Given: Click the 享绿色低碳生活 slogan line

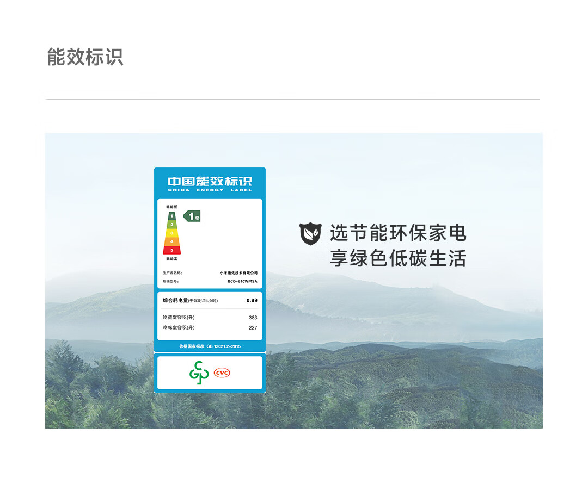Looking at the screenshot, I should coord(398,258).
